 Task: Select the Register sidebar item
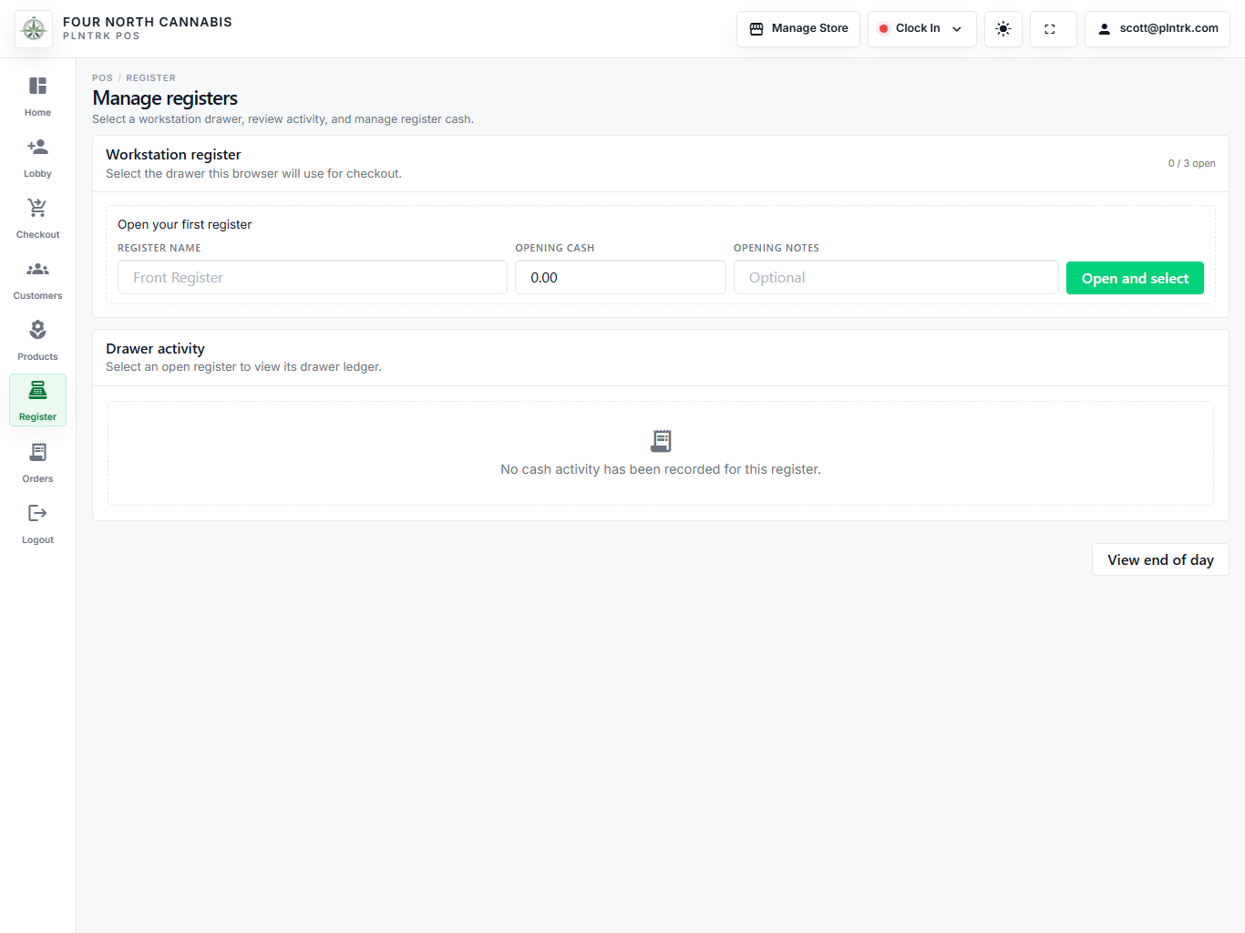pyautogui.click(x=37, y=400)
